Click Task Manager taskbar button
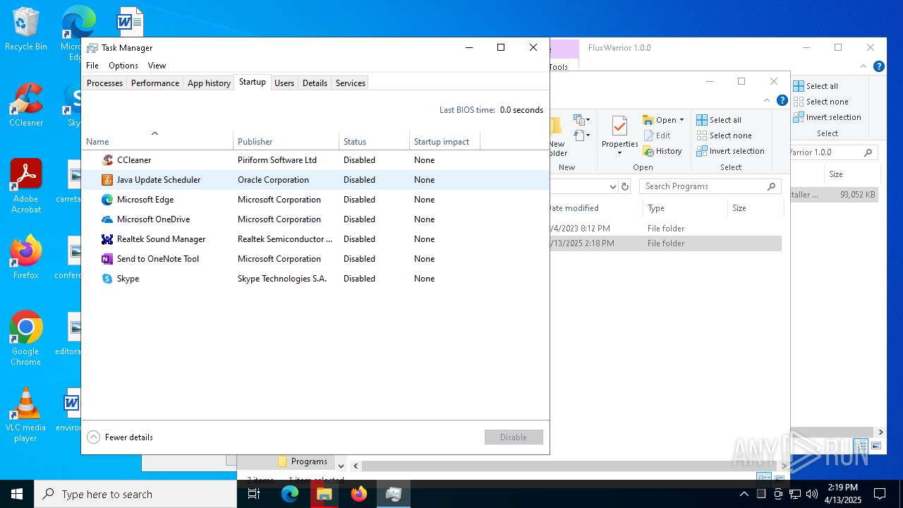Screen dimensions: 903x508 394,494
